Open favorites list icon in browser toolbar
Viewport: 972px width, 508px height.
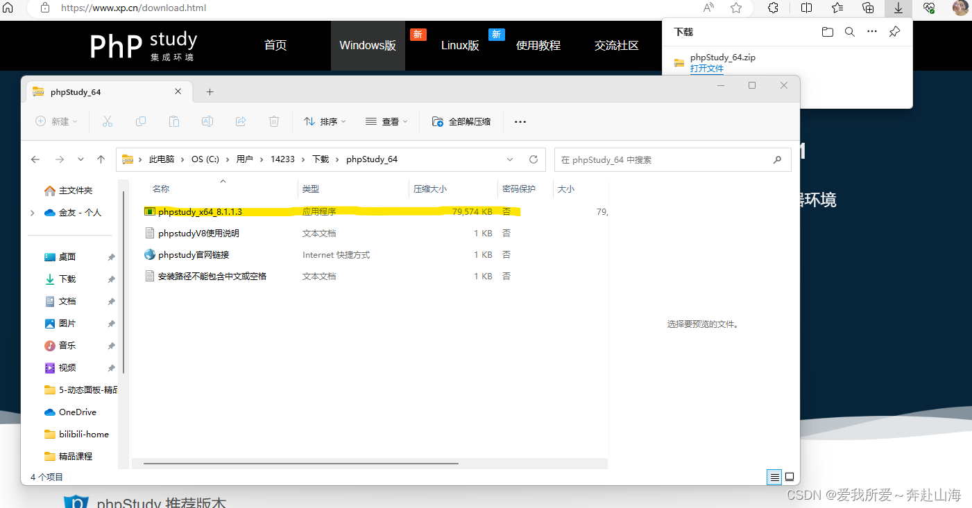(837, 8)
